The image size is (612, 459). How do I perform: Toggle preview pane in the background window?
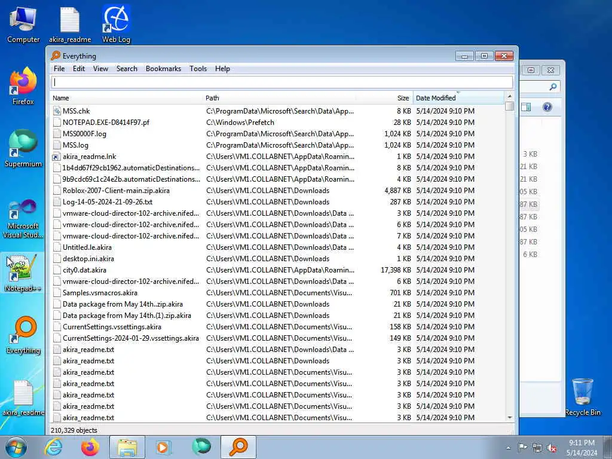(x=526, y=107)
